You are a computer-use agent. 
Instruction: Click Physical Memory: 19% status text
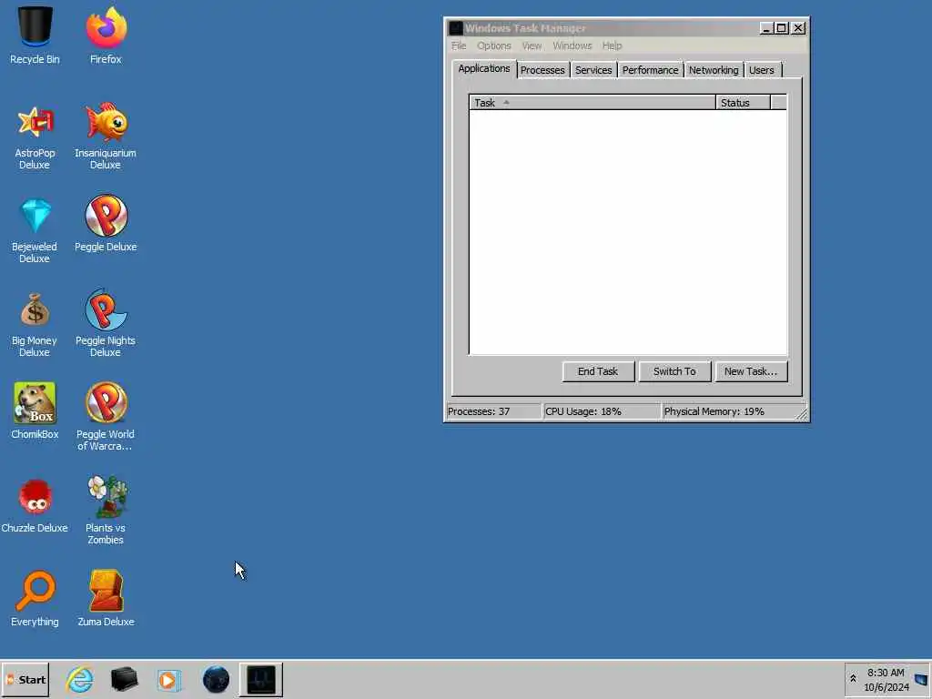[714, 411]
